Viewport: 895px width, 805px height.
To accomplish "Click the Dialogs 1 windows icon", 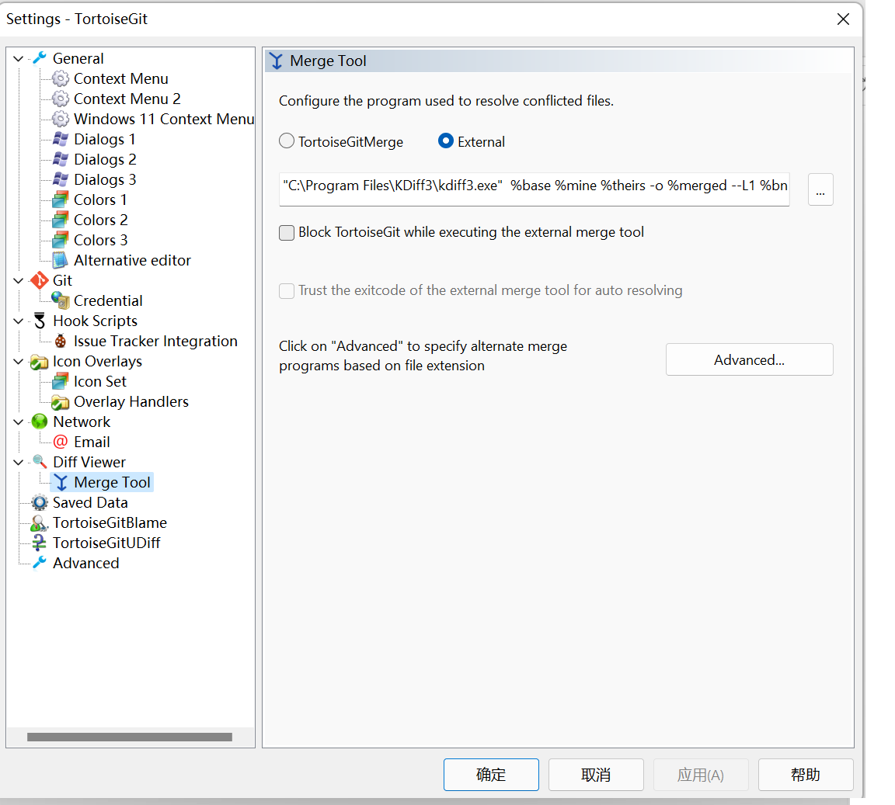I will [x=61, y=139].
